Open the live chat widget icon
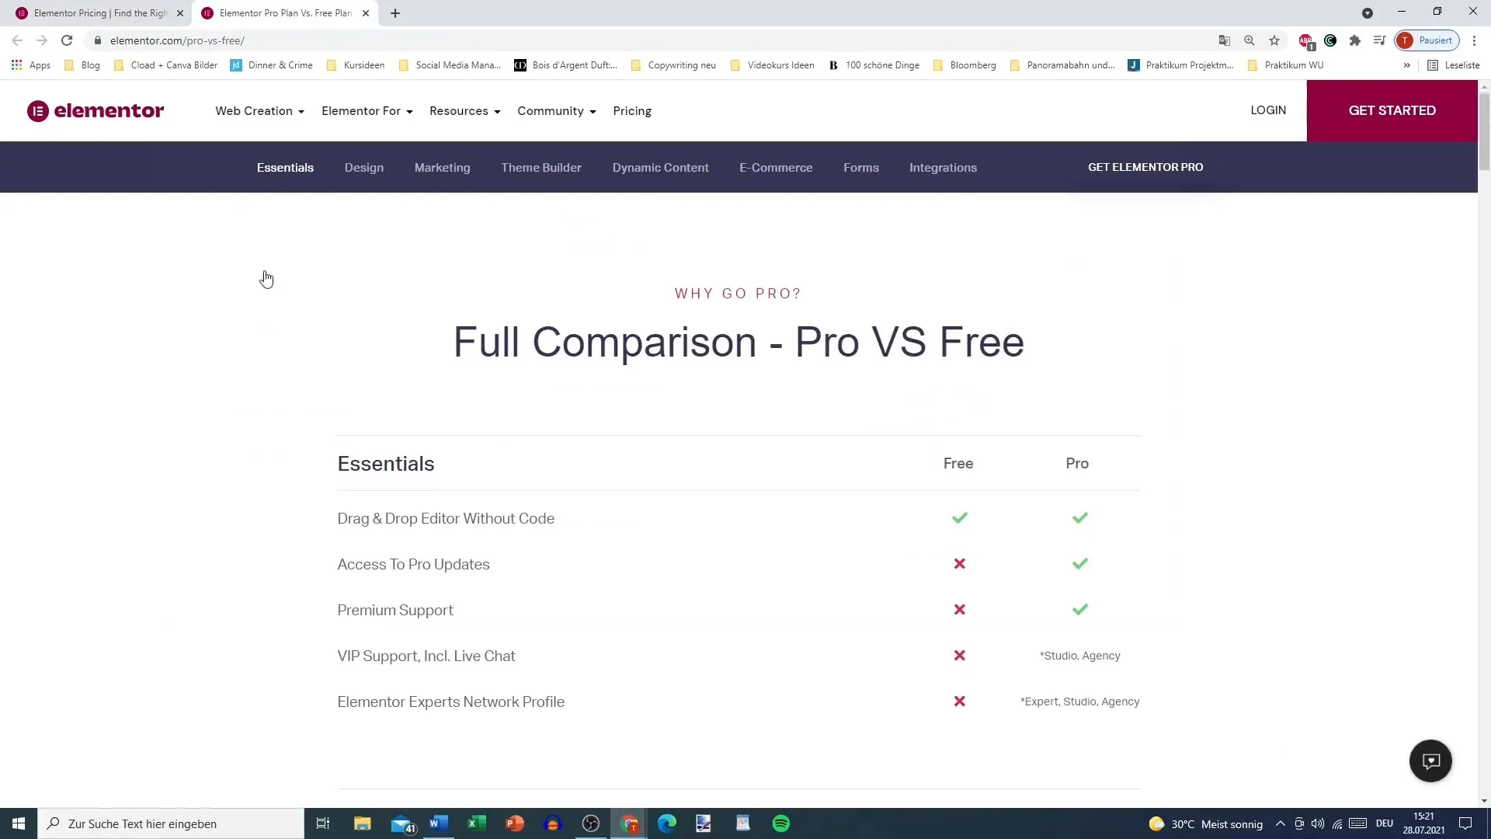Image resolution: width=1491 pixels, height=839 pixels. tap(1430, 761)
